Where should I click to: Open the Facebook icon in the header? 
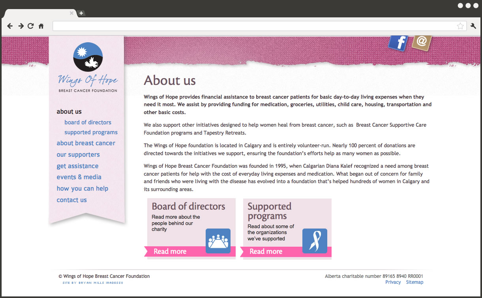tap(398, 43)
